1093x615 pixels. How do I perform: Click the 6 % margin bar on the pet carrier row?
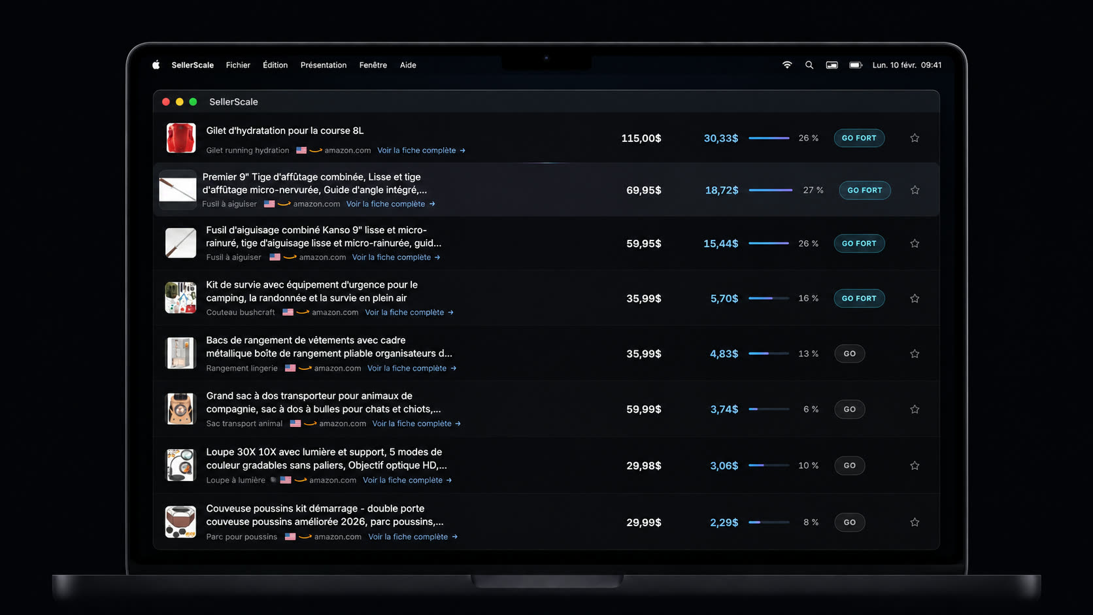pos(769,409)
